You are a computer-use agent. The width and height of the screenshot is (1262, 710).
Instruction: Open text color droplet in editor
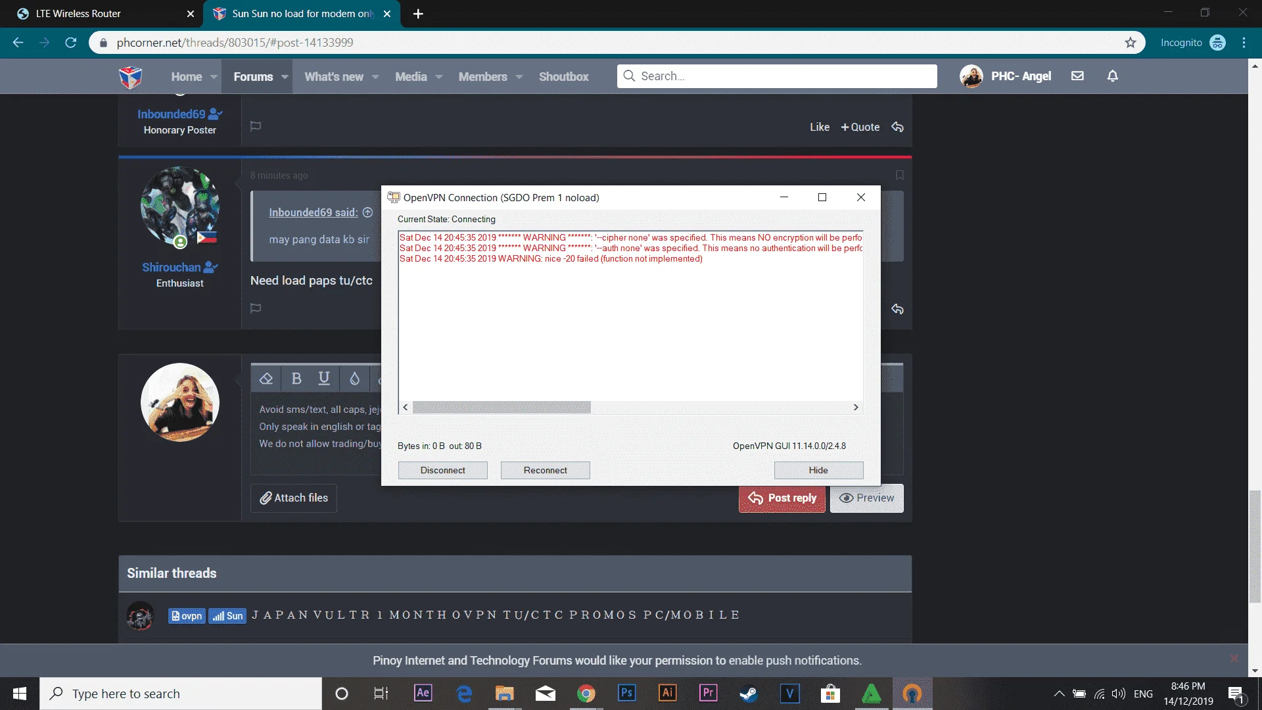coord(354,379)
